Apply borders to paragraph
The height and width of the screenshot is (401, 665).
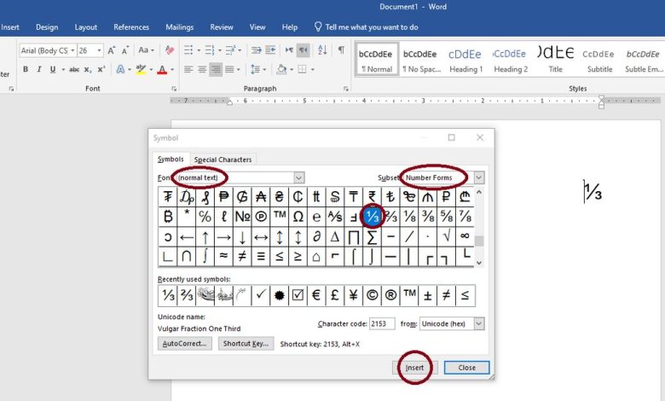pyautogui.click(x=302, y=69)
